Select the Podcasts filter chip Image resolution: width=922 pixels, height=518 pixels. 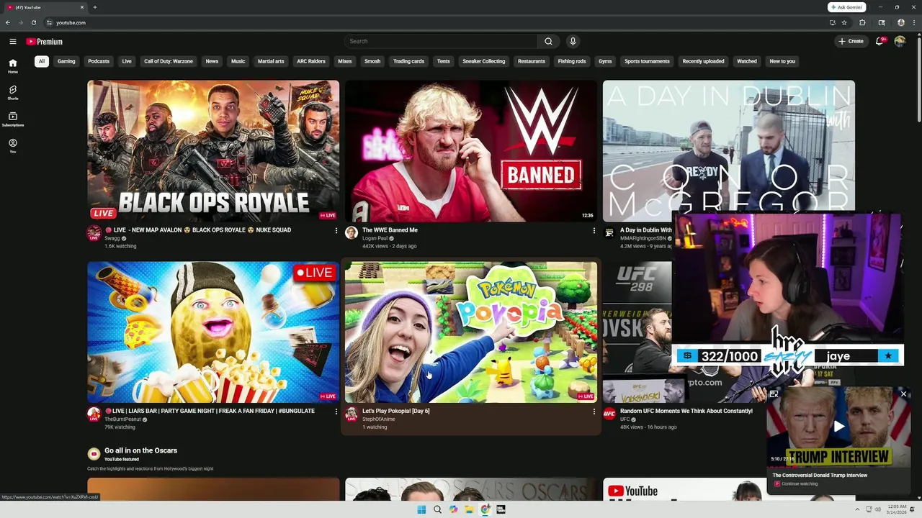coord(99,61)
